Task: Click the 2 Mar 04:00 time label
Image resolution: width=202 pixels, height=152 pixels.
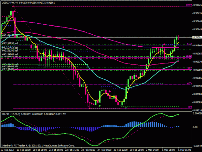Action: [153, 150]
